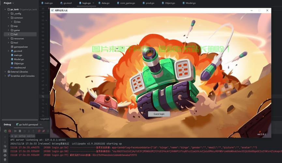
Task: Toggle Mute Breakpoints icon
Action: (44, 131)
